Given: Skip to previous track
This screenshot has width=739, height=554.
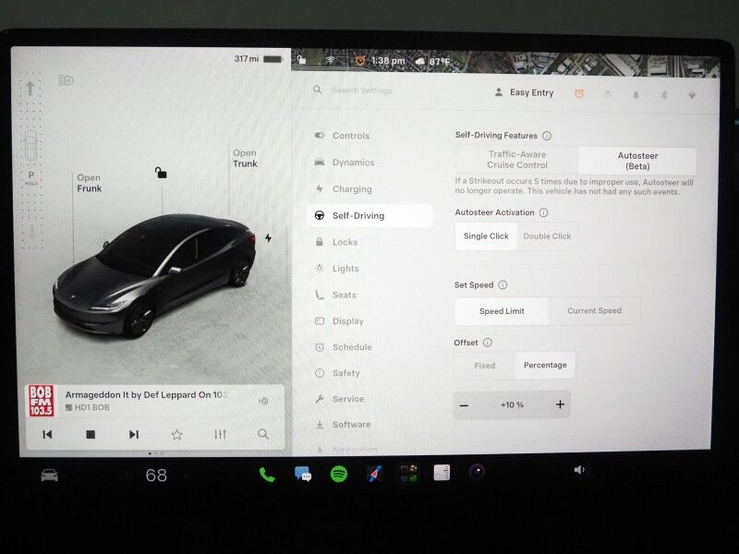Looking at the screenshot, I should pyautogui.click(x=47, y=434).
